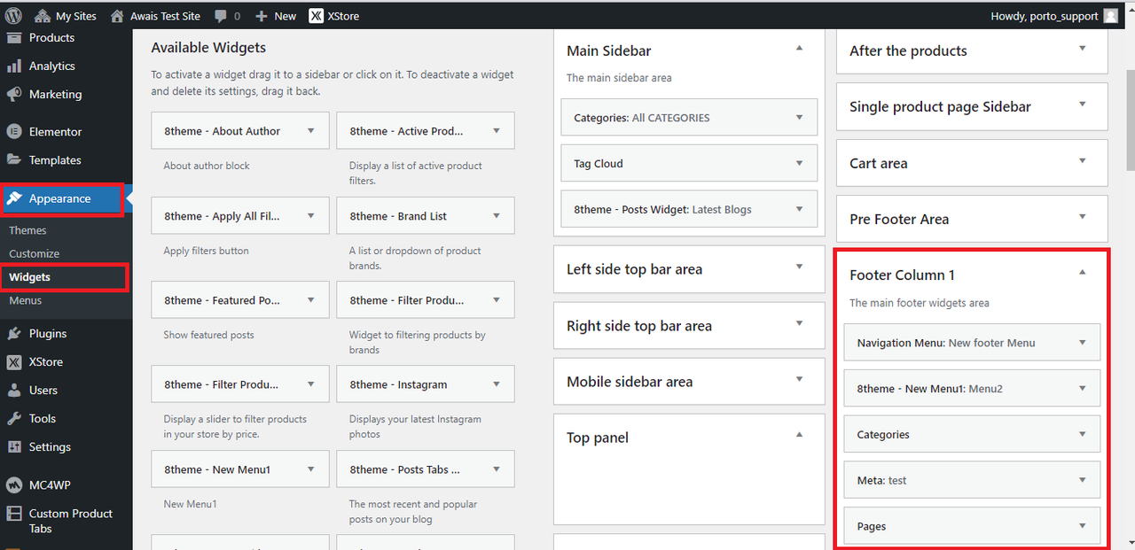Image resolution: width=1135 pixels, height=550 pixels.
Task: Collapse Footer Column 1 section
Action: (1082, 273)
